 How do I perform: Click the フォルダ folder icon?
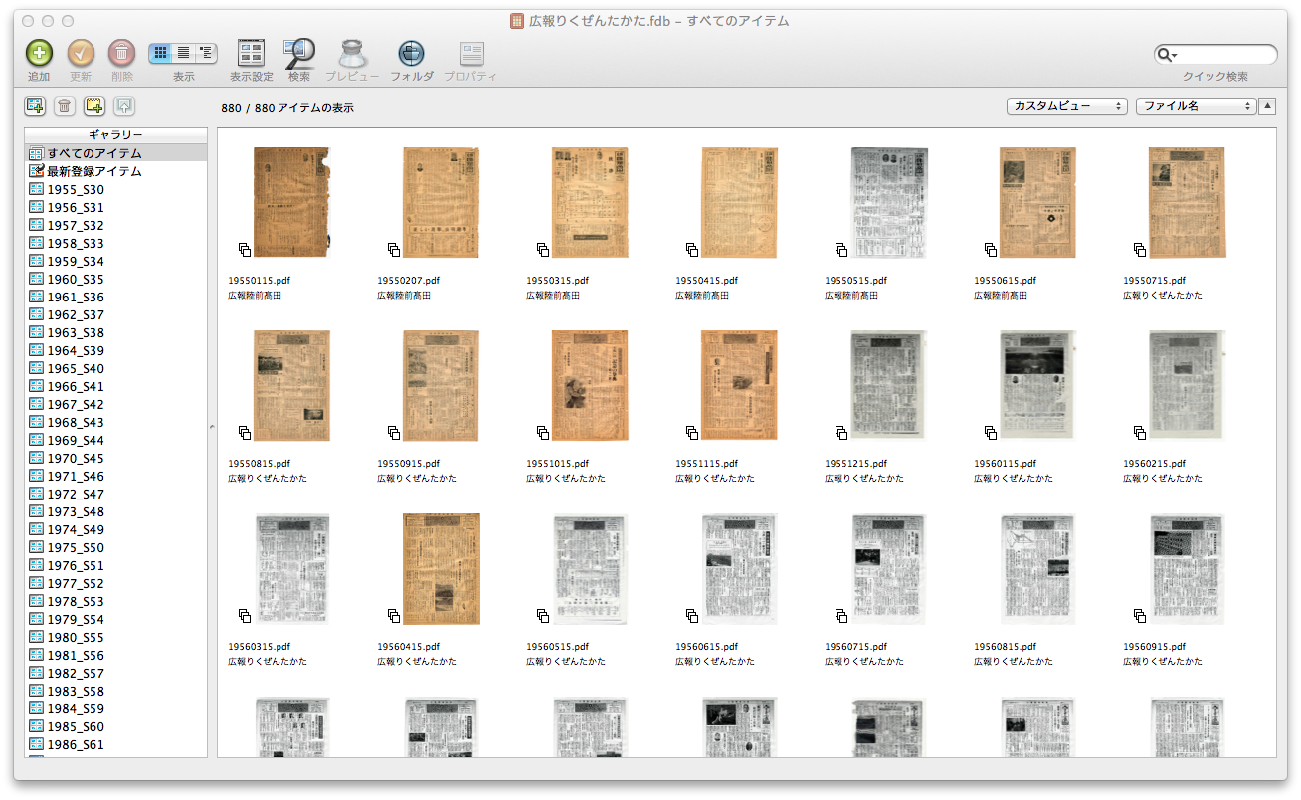tap(411, 53)
